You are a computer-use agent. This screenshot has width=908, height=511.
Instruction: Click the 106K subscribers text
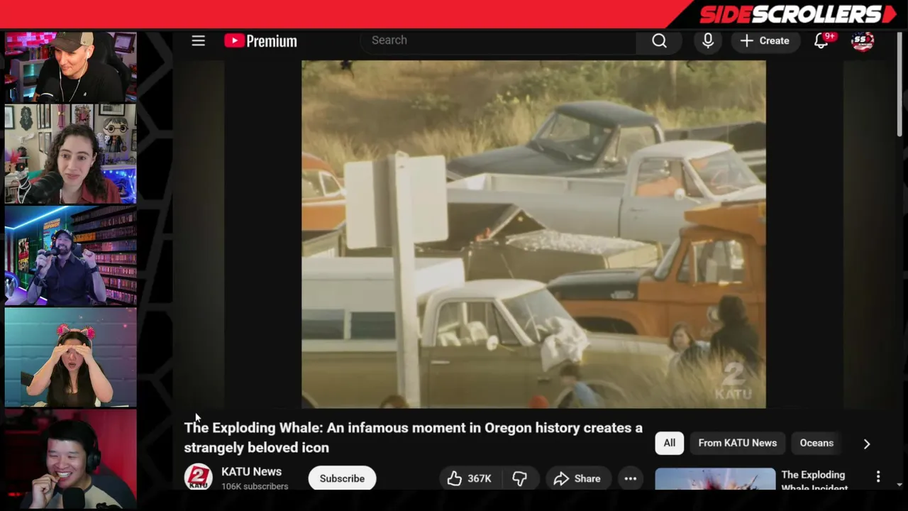pyautogui.click(x=255, y=486)
